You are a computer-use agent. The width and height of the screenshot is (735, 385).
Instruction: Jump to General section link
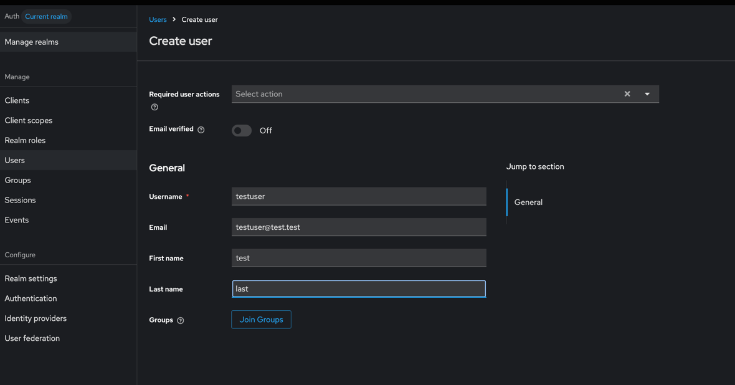(528, 202)
